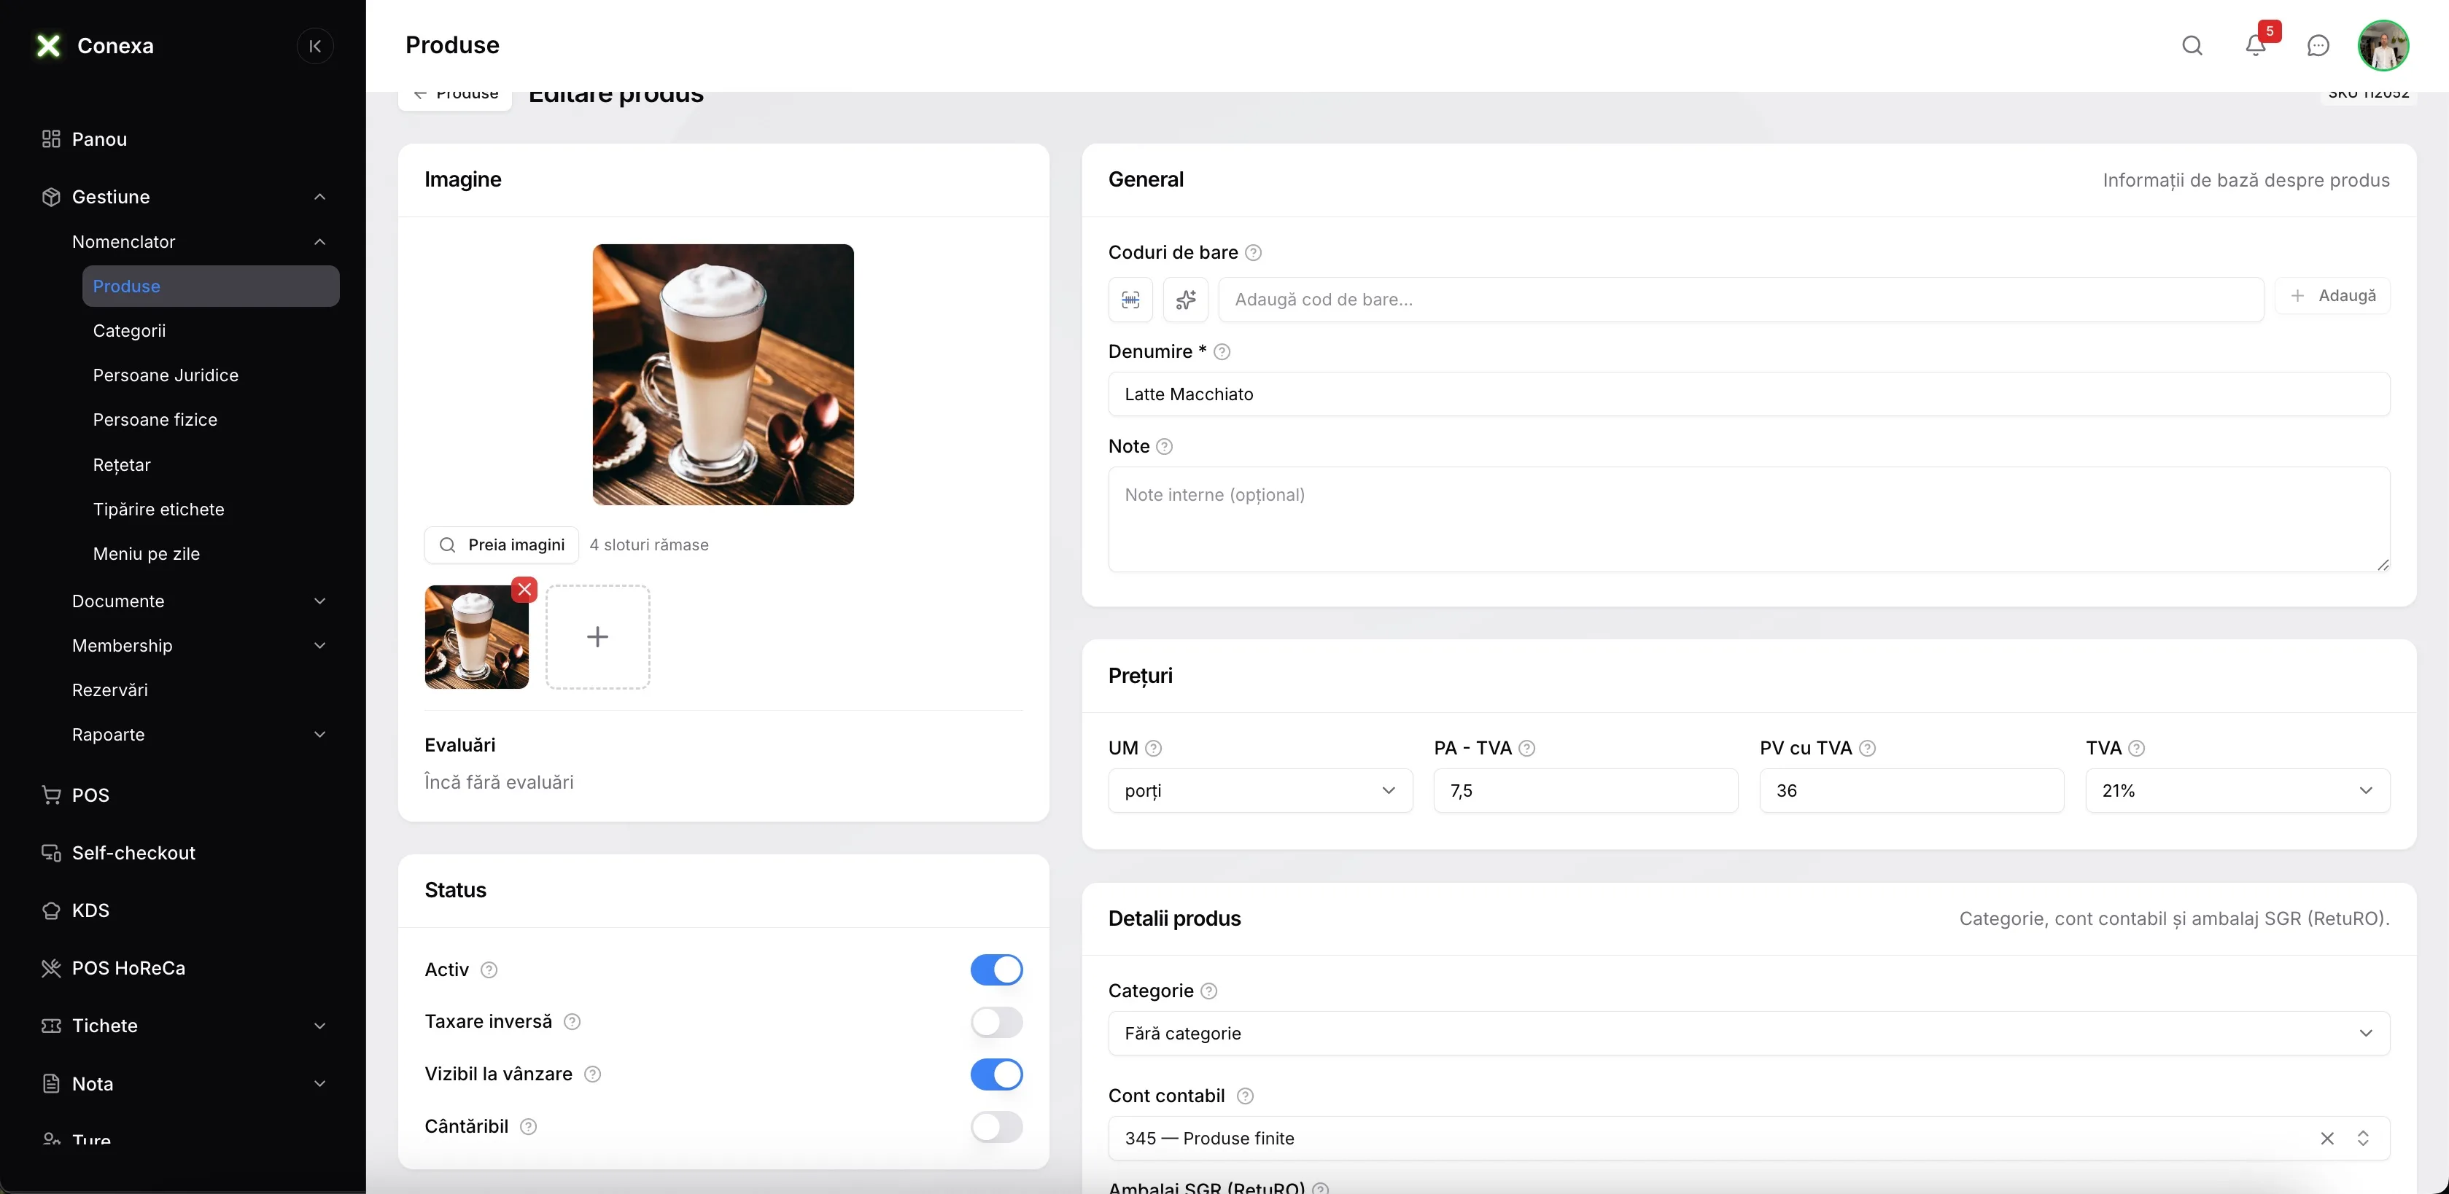Enable the Taxare inversă switch
Viewport: 2449px width, 1194px height.
point(996,1022)
